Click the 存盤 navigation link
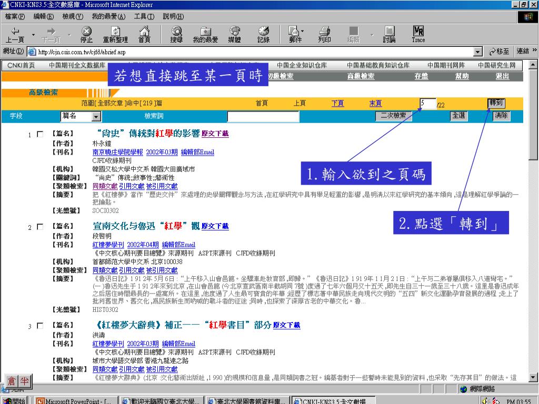 click(421, 76)
